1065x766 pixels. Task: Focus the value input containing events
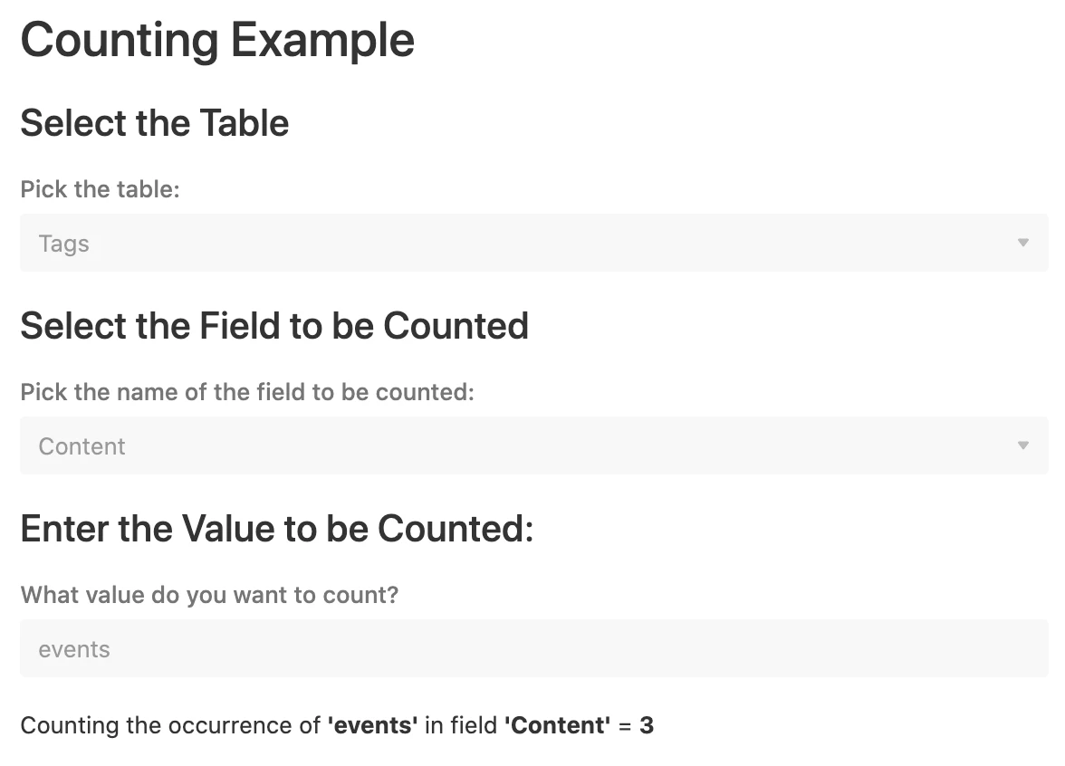click(534, 648)
